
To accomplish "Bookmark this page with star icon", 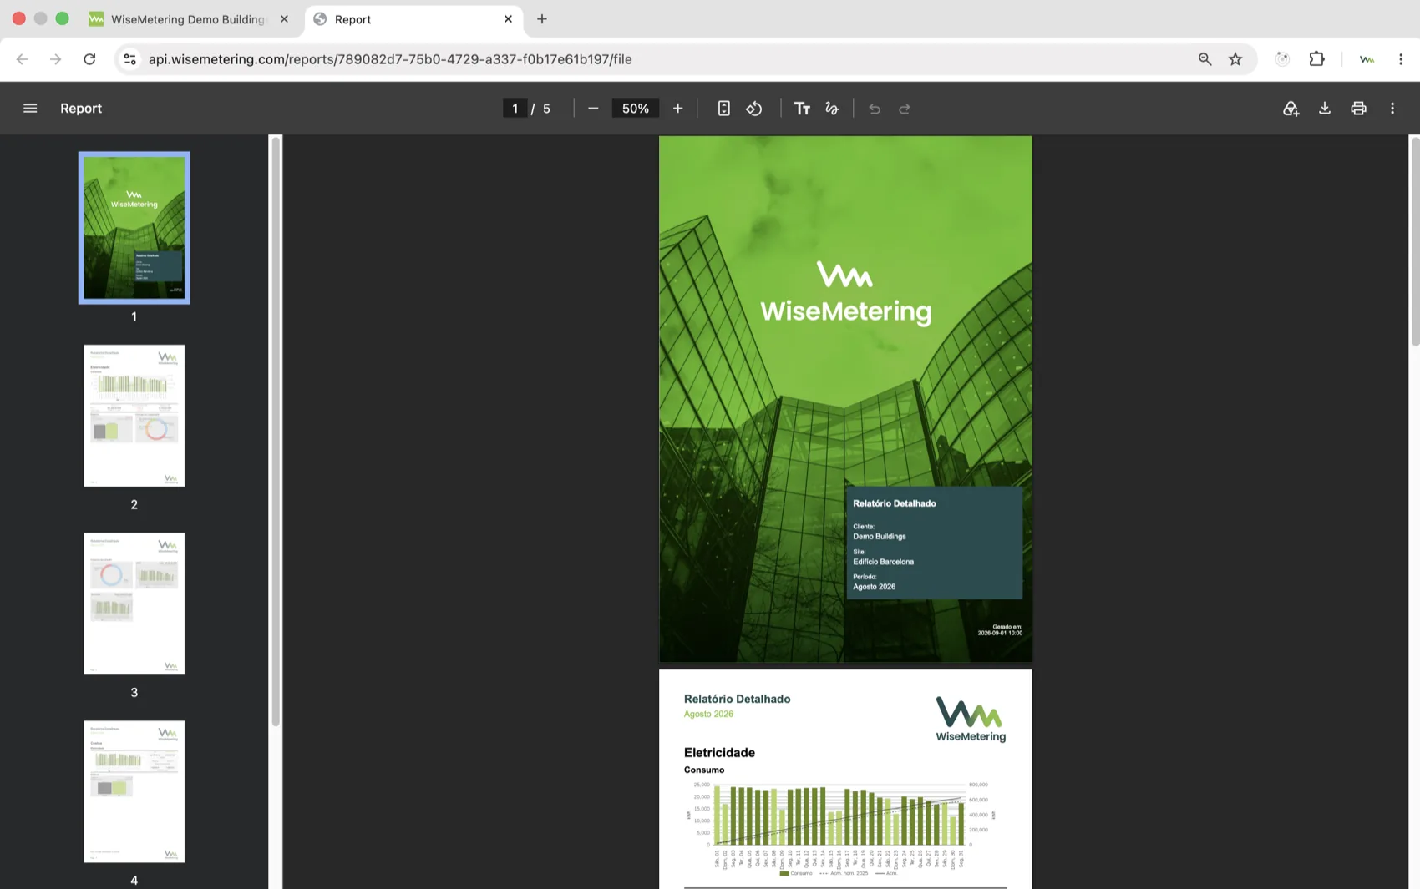I will click(1235, 59).
